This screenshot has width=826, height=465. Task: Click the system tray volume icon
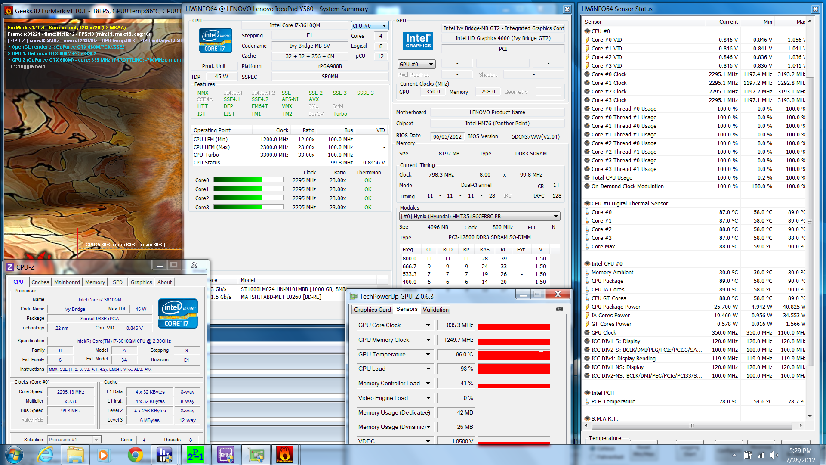click(774, 455)
